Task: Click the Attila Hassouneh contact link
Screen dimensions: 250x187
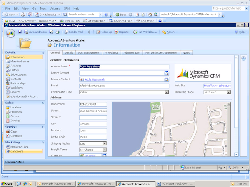Action: click(x=96, y=79)
